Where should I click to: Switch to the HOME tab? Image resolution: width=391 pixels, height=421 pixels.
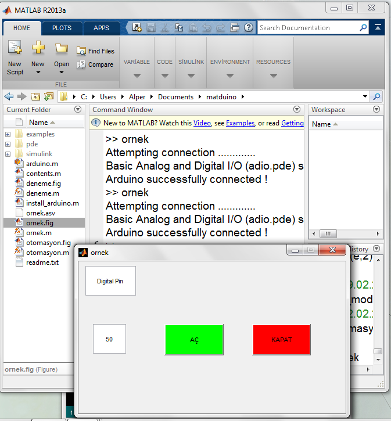click(x=21, y=28)
